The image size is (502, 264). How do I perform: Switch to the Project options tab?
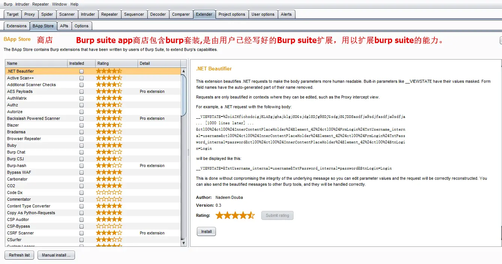coord(232,14)
